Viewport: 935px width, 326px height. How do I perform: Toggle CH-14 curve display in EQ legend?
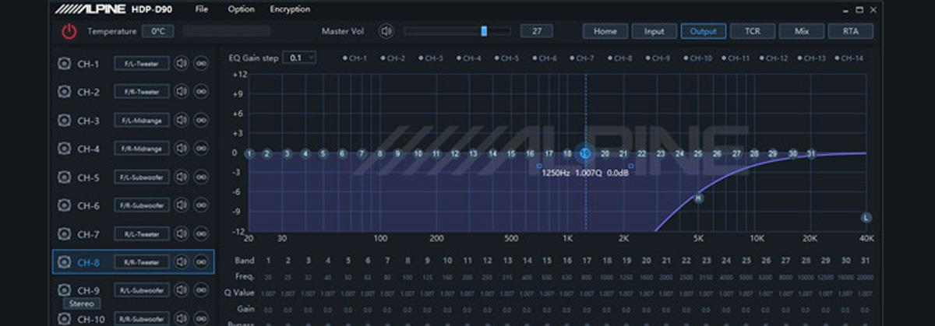click(849, 58)
